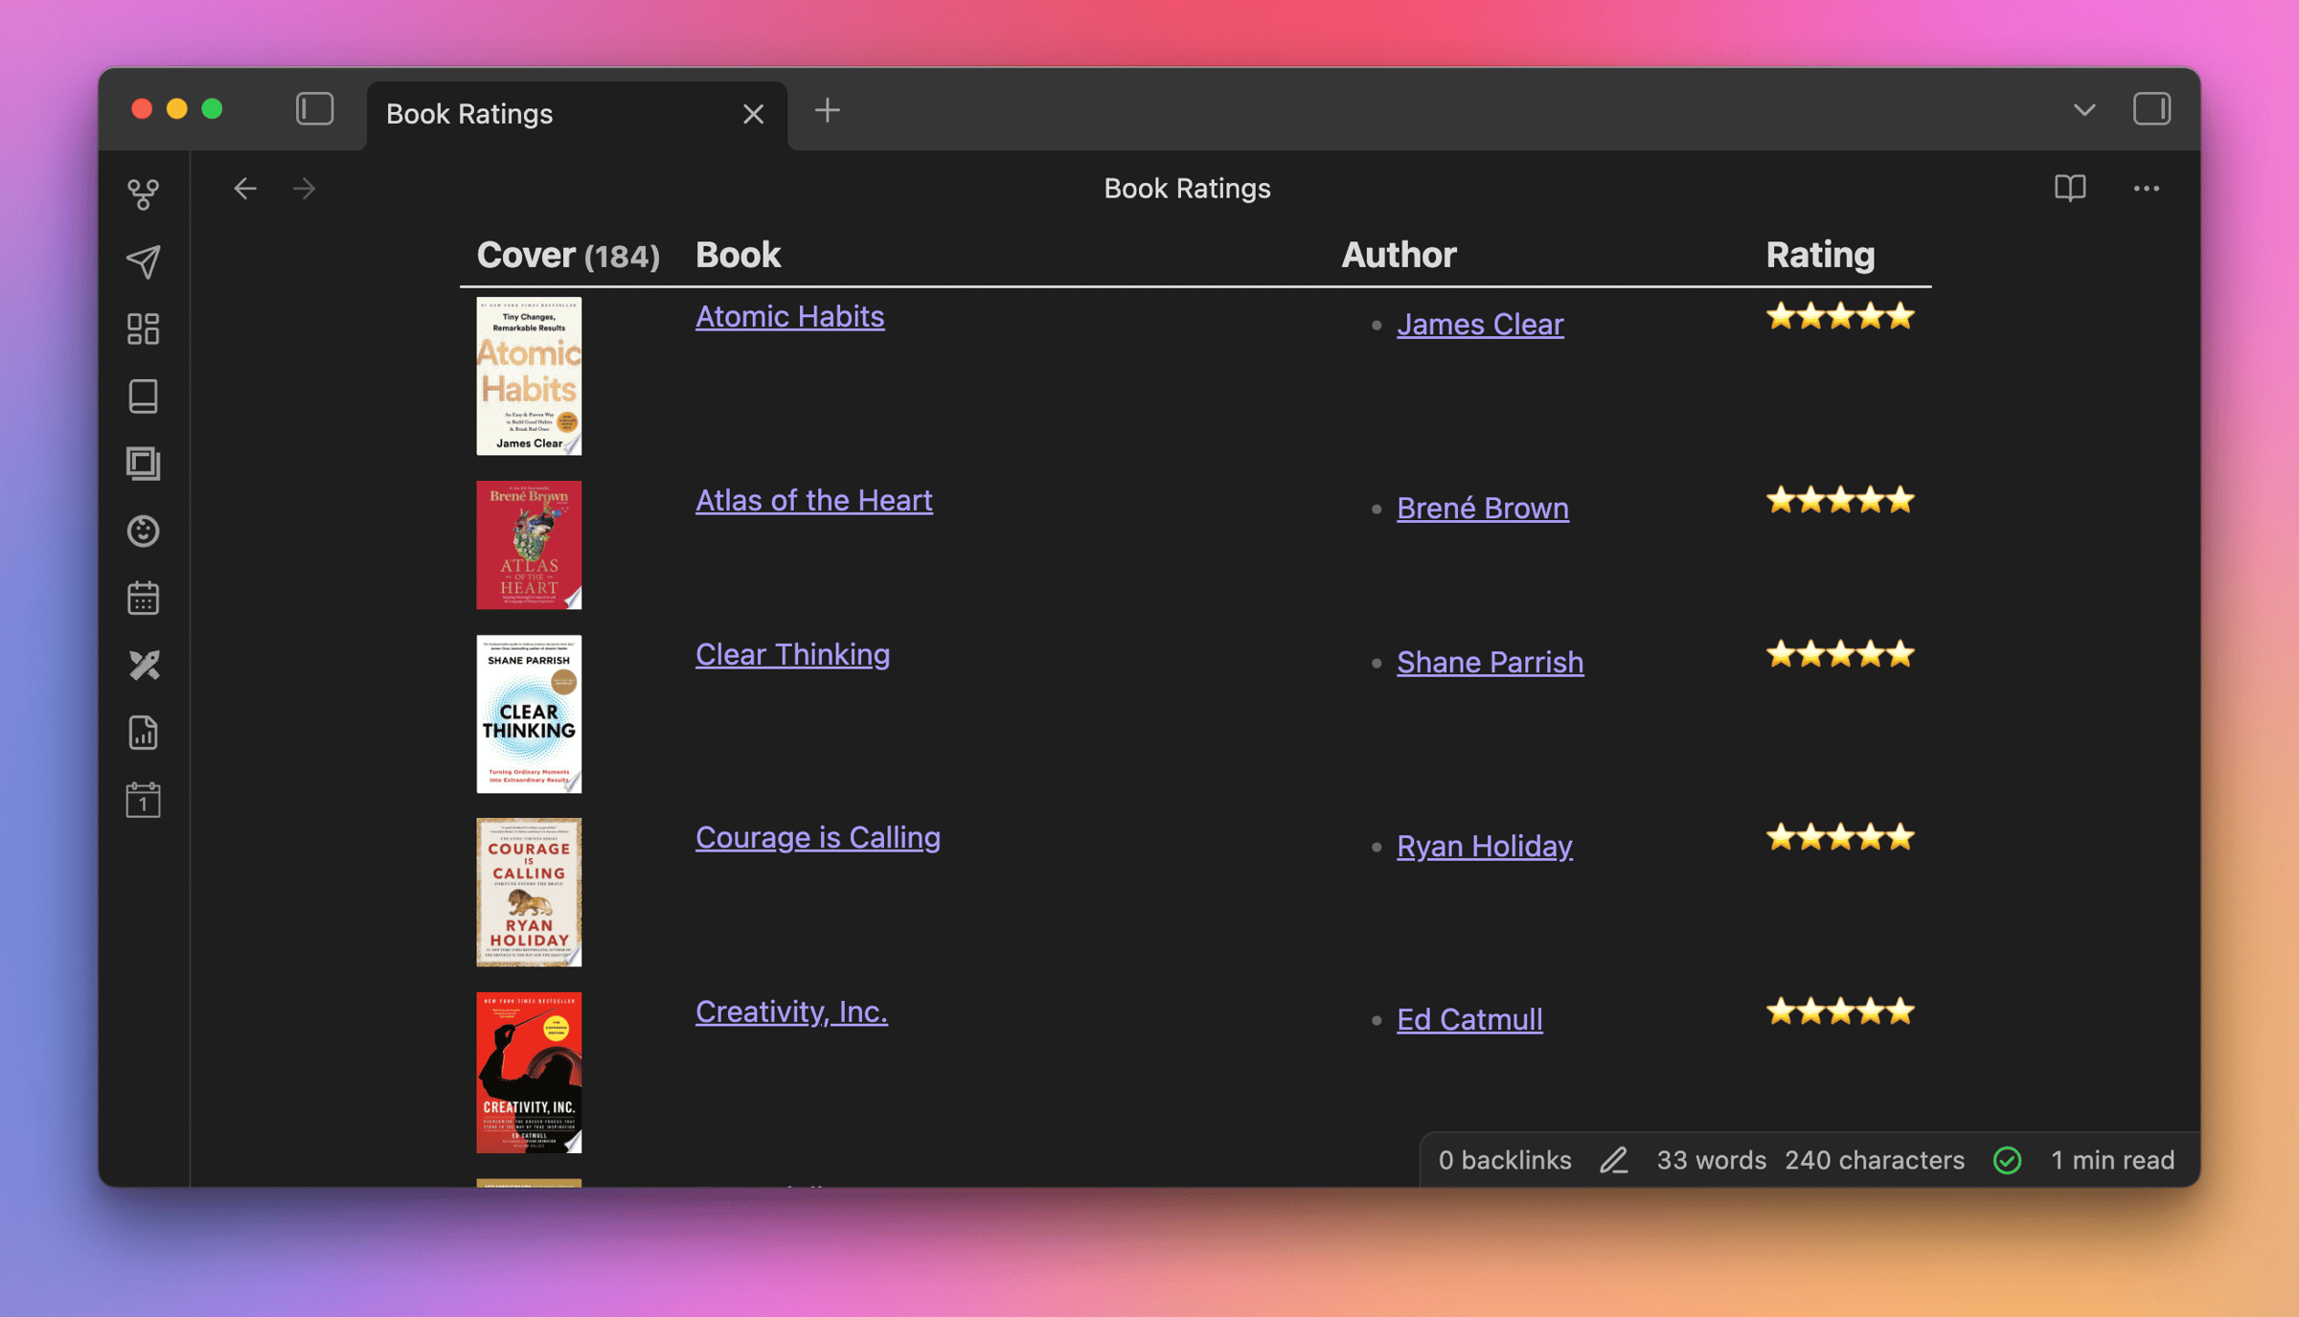Open the Courage is Calling link
The image size is (2299, 1317).
point(818,837)
